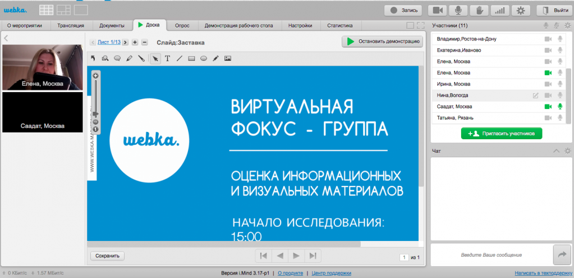Switch to the Настройки tab
Viewport: 574px width, 278px height.
[x=300, y=26]
